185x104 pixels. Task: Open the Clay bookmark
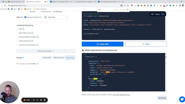tap(21, 9)
